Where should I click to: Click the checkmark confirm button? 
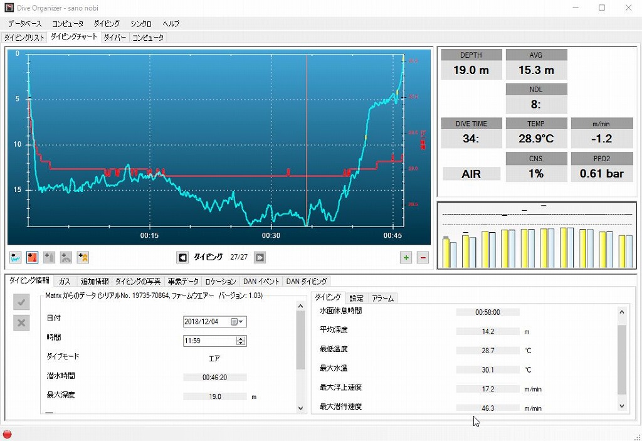tap(21, 302)
